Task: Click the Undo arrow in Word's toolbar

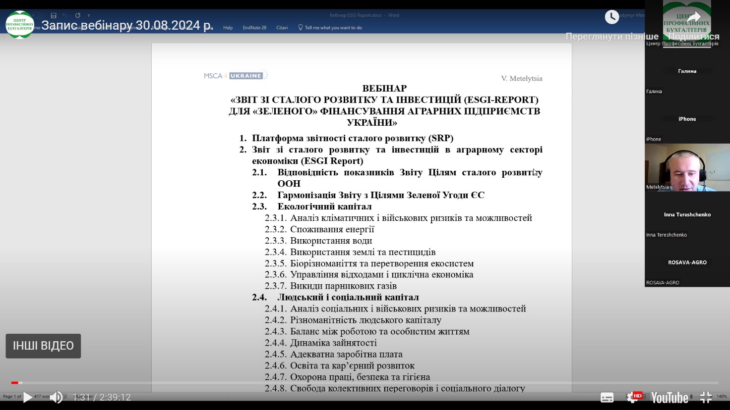Action: [65, 15]
